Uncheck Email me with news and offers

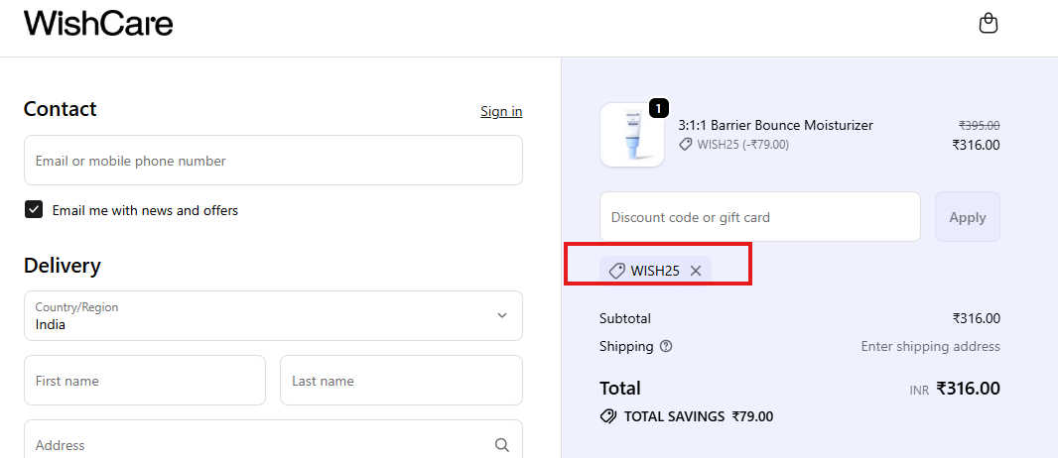point(34,209)
